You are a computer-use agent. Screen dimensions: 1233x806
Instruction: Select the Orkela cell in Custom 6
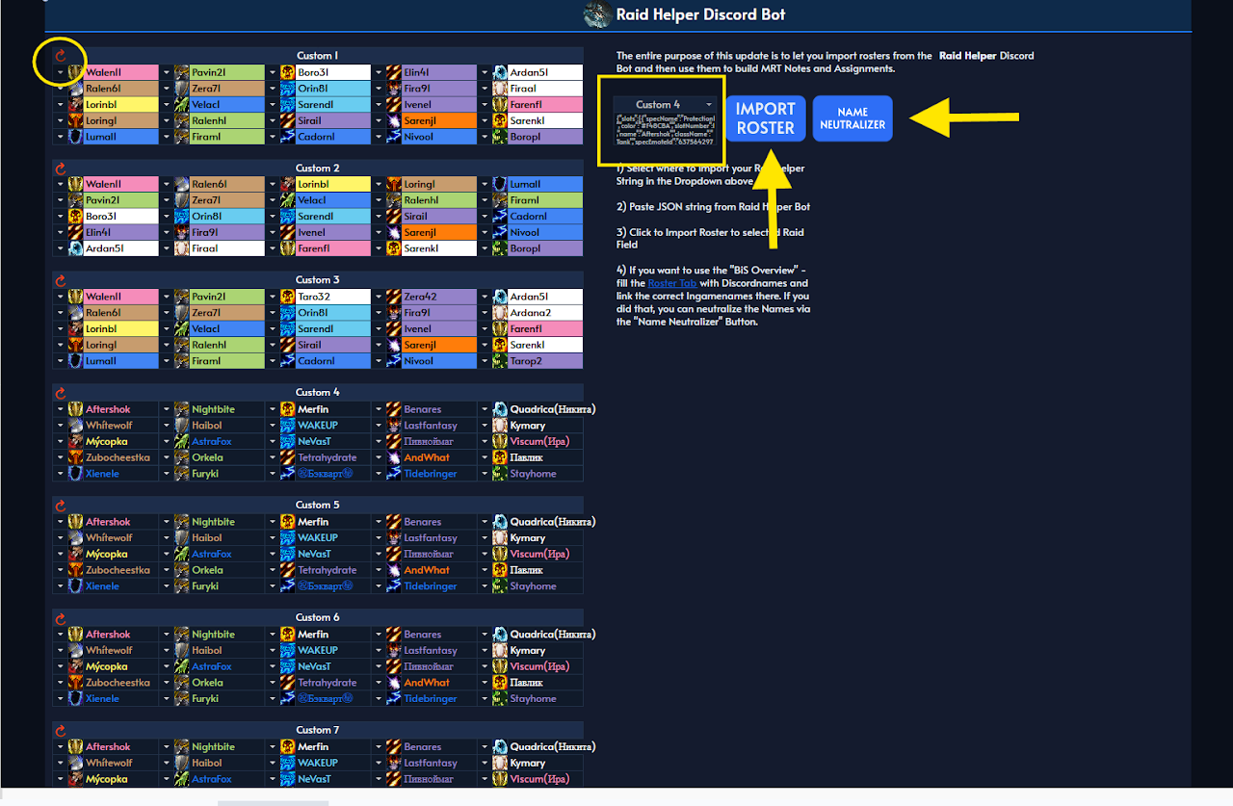click(227, 683)
